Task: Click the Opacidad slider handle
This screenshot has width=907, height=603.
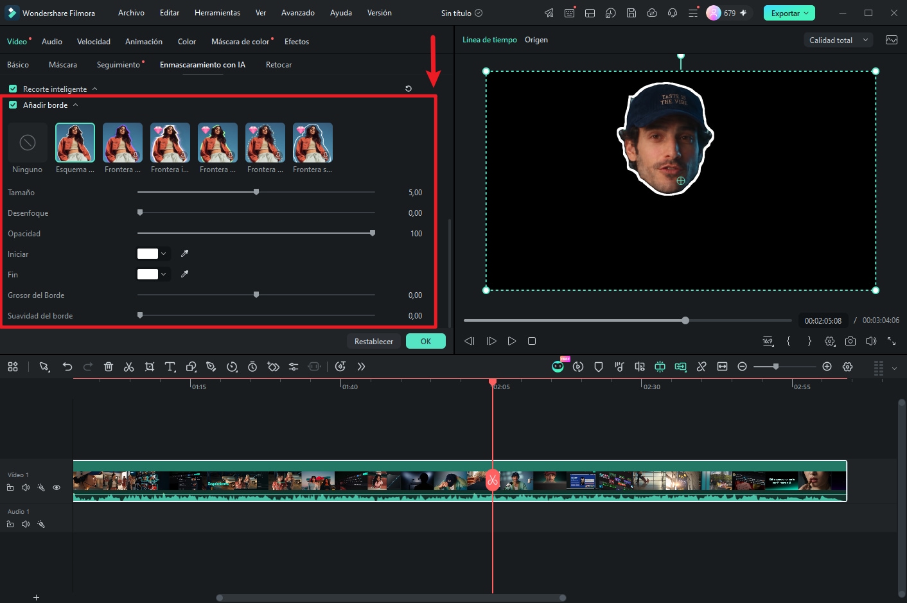Action: pos(372,233)
